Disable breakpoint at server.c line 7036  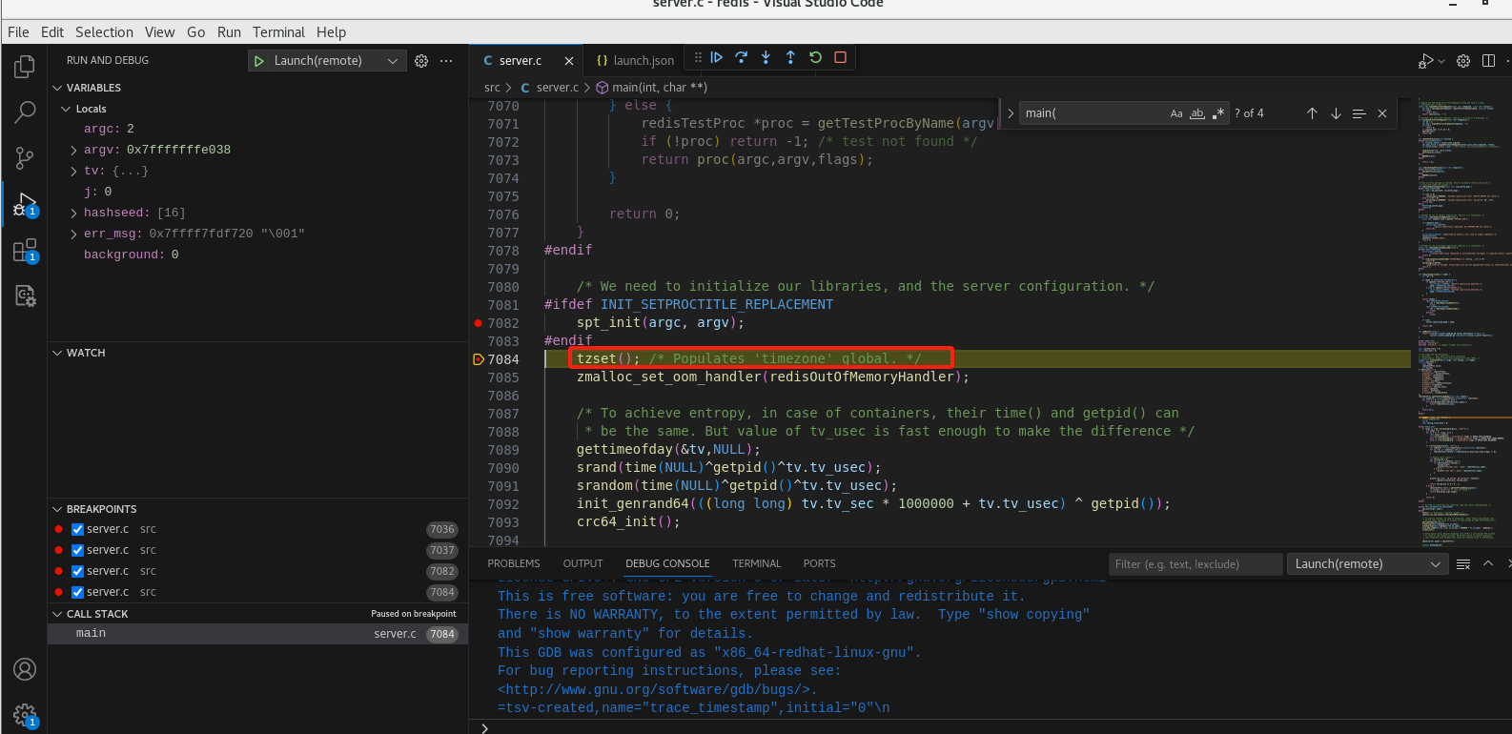coord(78,529)
